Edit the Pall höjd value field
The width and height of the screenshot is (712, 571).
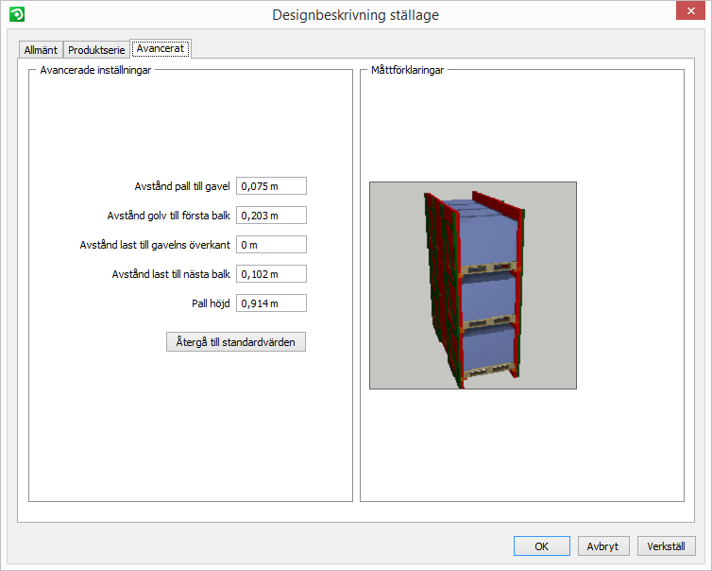[271, 303]
